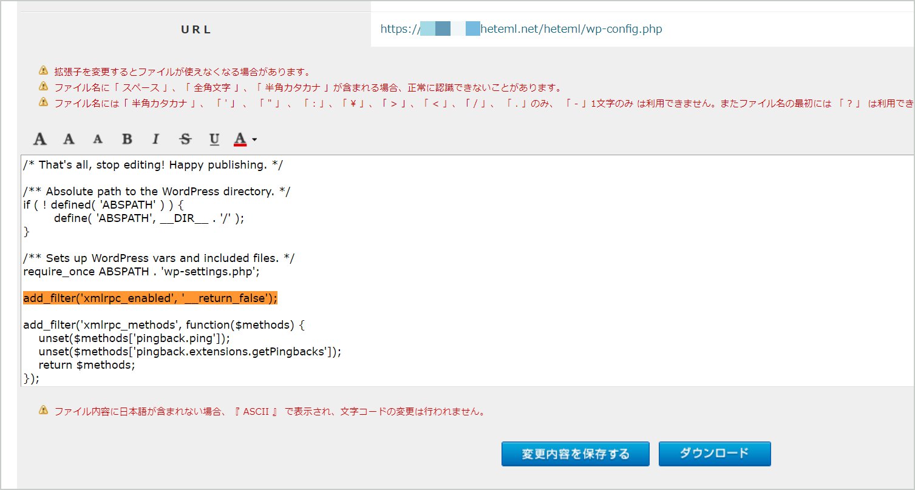
Task: Select the medium font size A icon
Action: 69,139
